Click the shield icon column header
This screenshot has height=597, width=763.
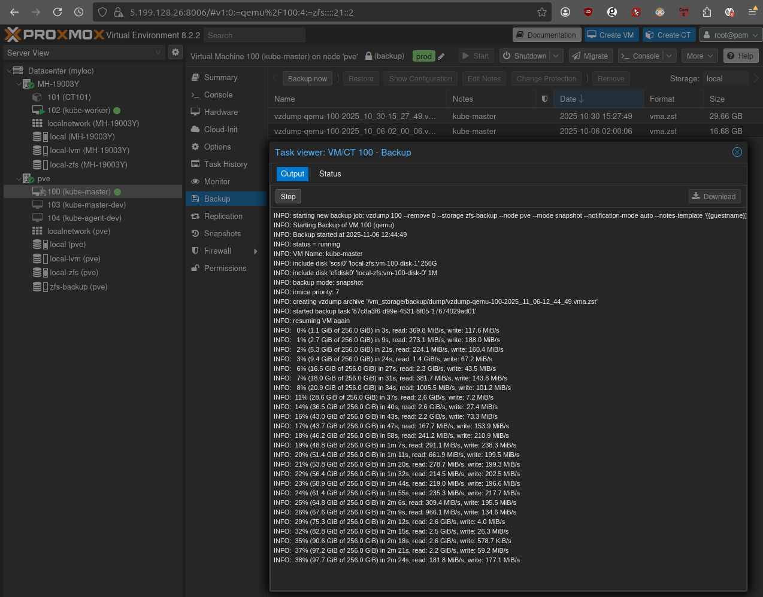point(544,99)
